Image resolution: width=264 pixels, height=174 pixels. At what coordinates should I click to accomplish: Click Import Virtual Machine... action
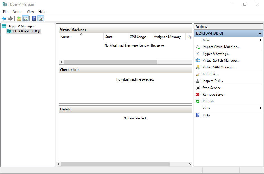coord(221,47)
